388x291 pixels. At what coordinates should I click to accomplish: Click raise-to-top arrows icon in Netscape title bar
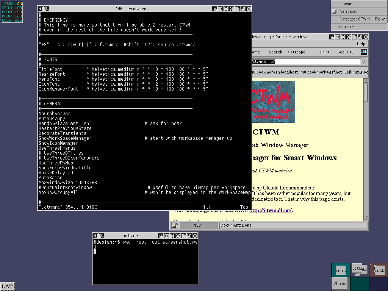(332, 37)
